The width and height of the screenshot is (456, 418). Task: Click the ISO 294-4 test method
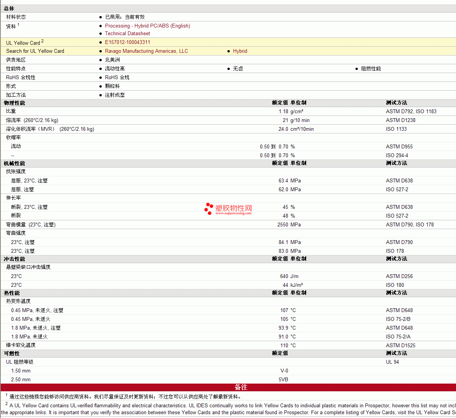pos(397,155)
